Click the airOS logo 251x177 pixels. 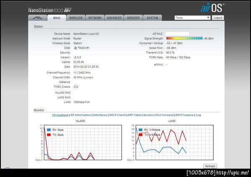[212, 8]
